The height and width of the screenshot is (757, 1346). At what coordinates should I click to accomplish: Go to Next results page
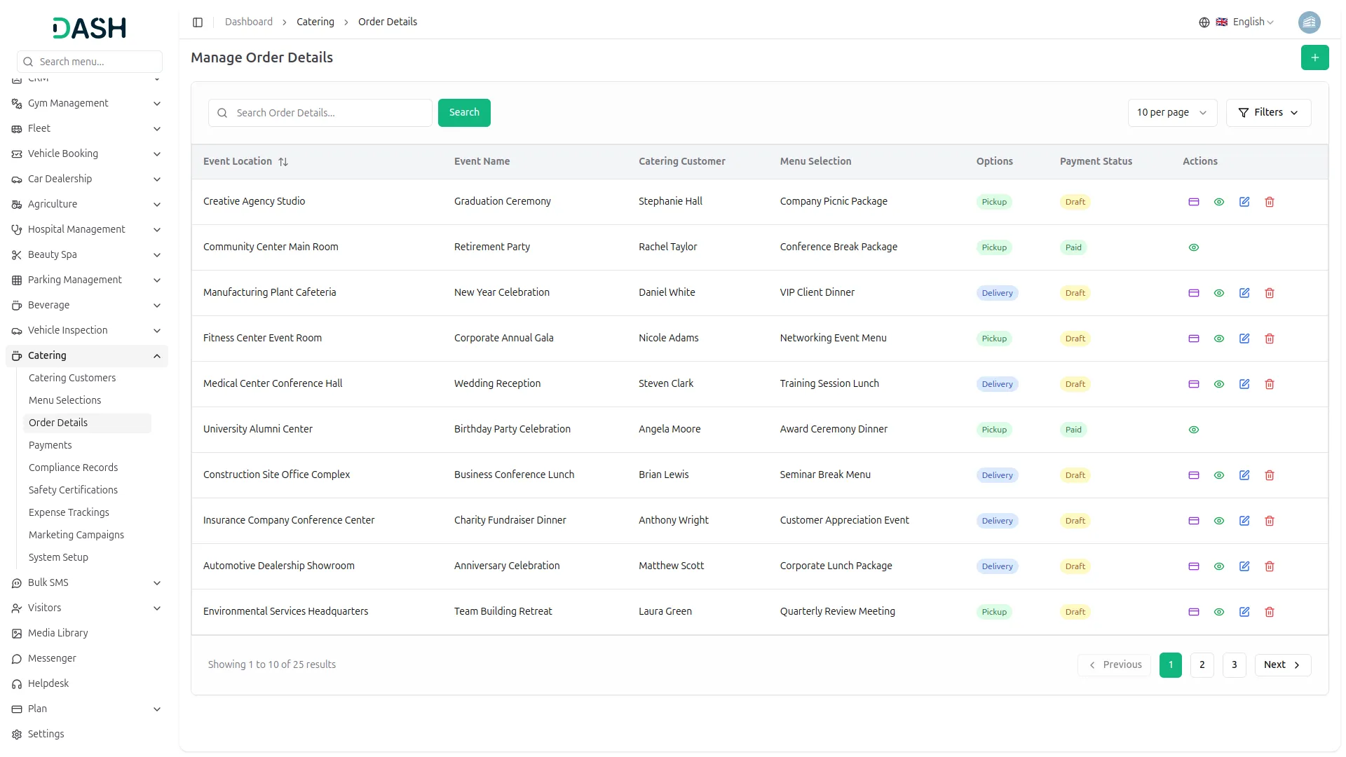click(x=1282, y=665)
